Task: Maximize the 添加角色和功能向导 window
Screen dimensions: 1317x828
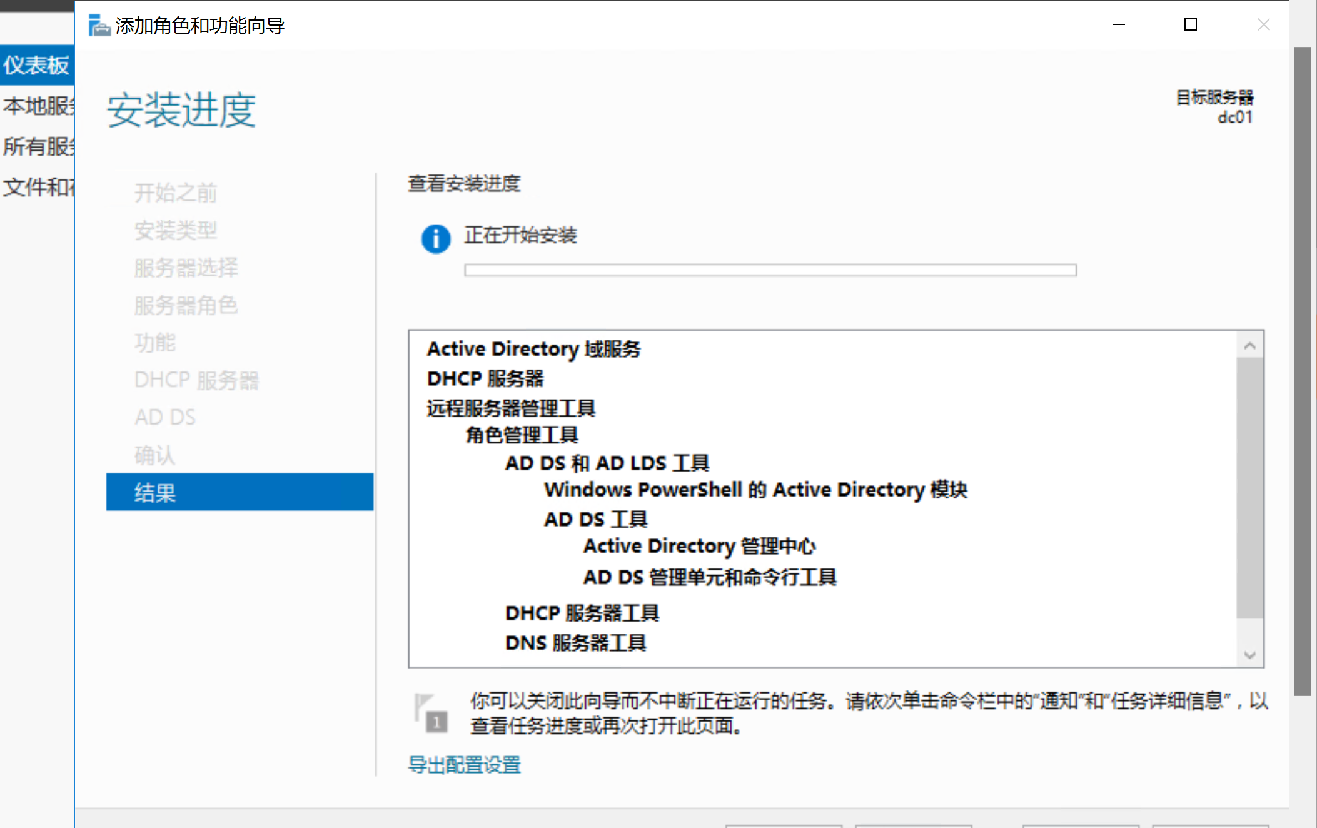Action: pos(1191,25)
